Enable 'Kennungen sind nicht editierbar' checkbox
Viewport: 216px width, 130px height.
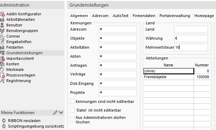pyautogui.click(x=72, y=101)
